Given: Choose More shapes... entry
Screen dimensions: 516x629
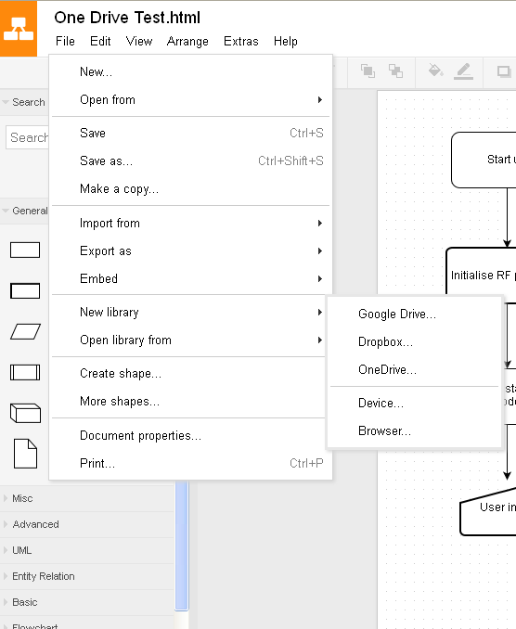Looking at the screenshot, I should tap(188, 401).
